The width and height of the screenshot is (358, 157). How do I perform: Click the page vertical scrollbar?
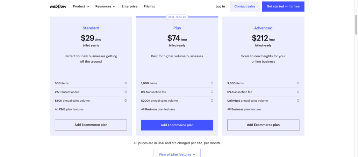click(356, 24)
